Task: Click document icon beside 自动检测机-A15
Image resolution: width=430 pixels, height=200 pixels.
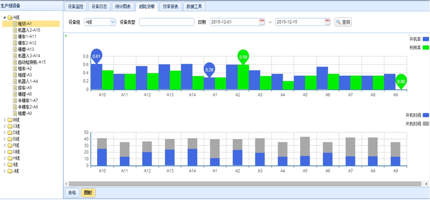Action: click(x=15, y=62)
